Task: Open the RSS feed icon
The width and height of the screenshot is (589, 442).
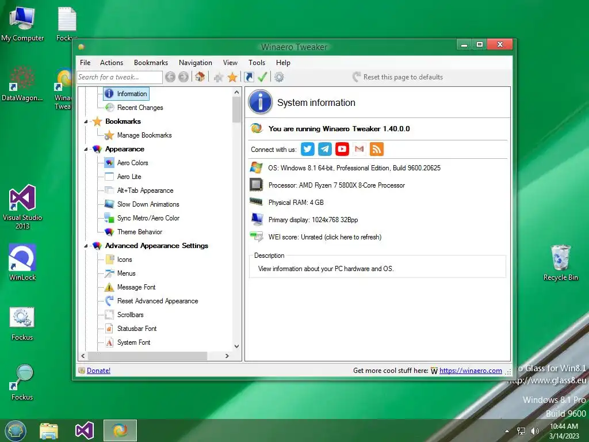Action: (377, 149)
